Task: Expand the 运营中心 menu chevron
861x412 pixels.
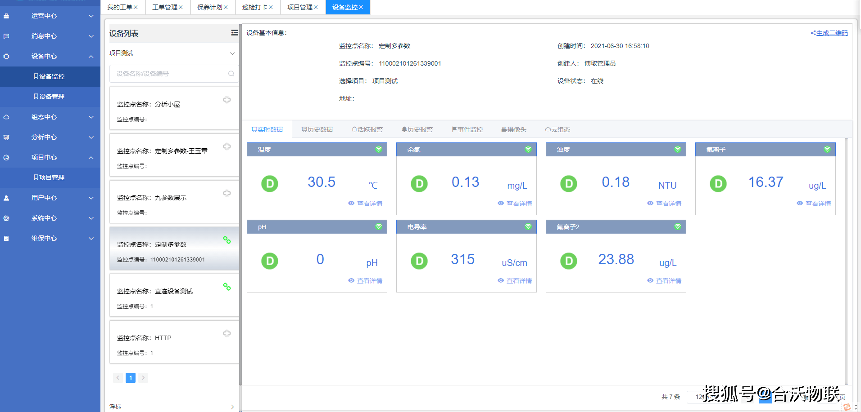Action: click(91, 16)
